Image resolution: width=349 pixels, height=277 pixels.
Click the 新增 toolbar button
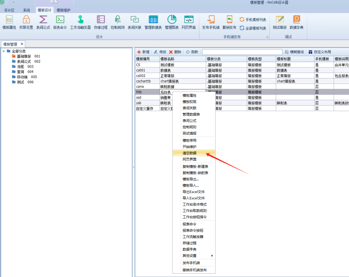[x=143, y=52]
